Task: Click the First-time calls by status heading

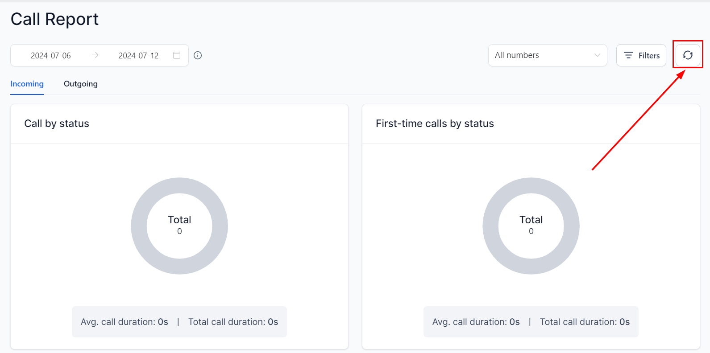Action: 435,123
